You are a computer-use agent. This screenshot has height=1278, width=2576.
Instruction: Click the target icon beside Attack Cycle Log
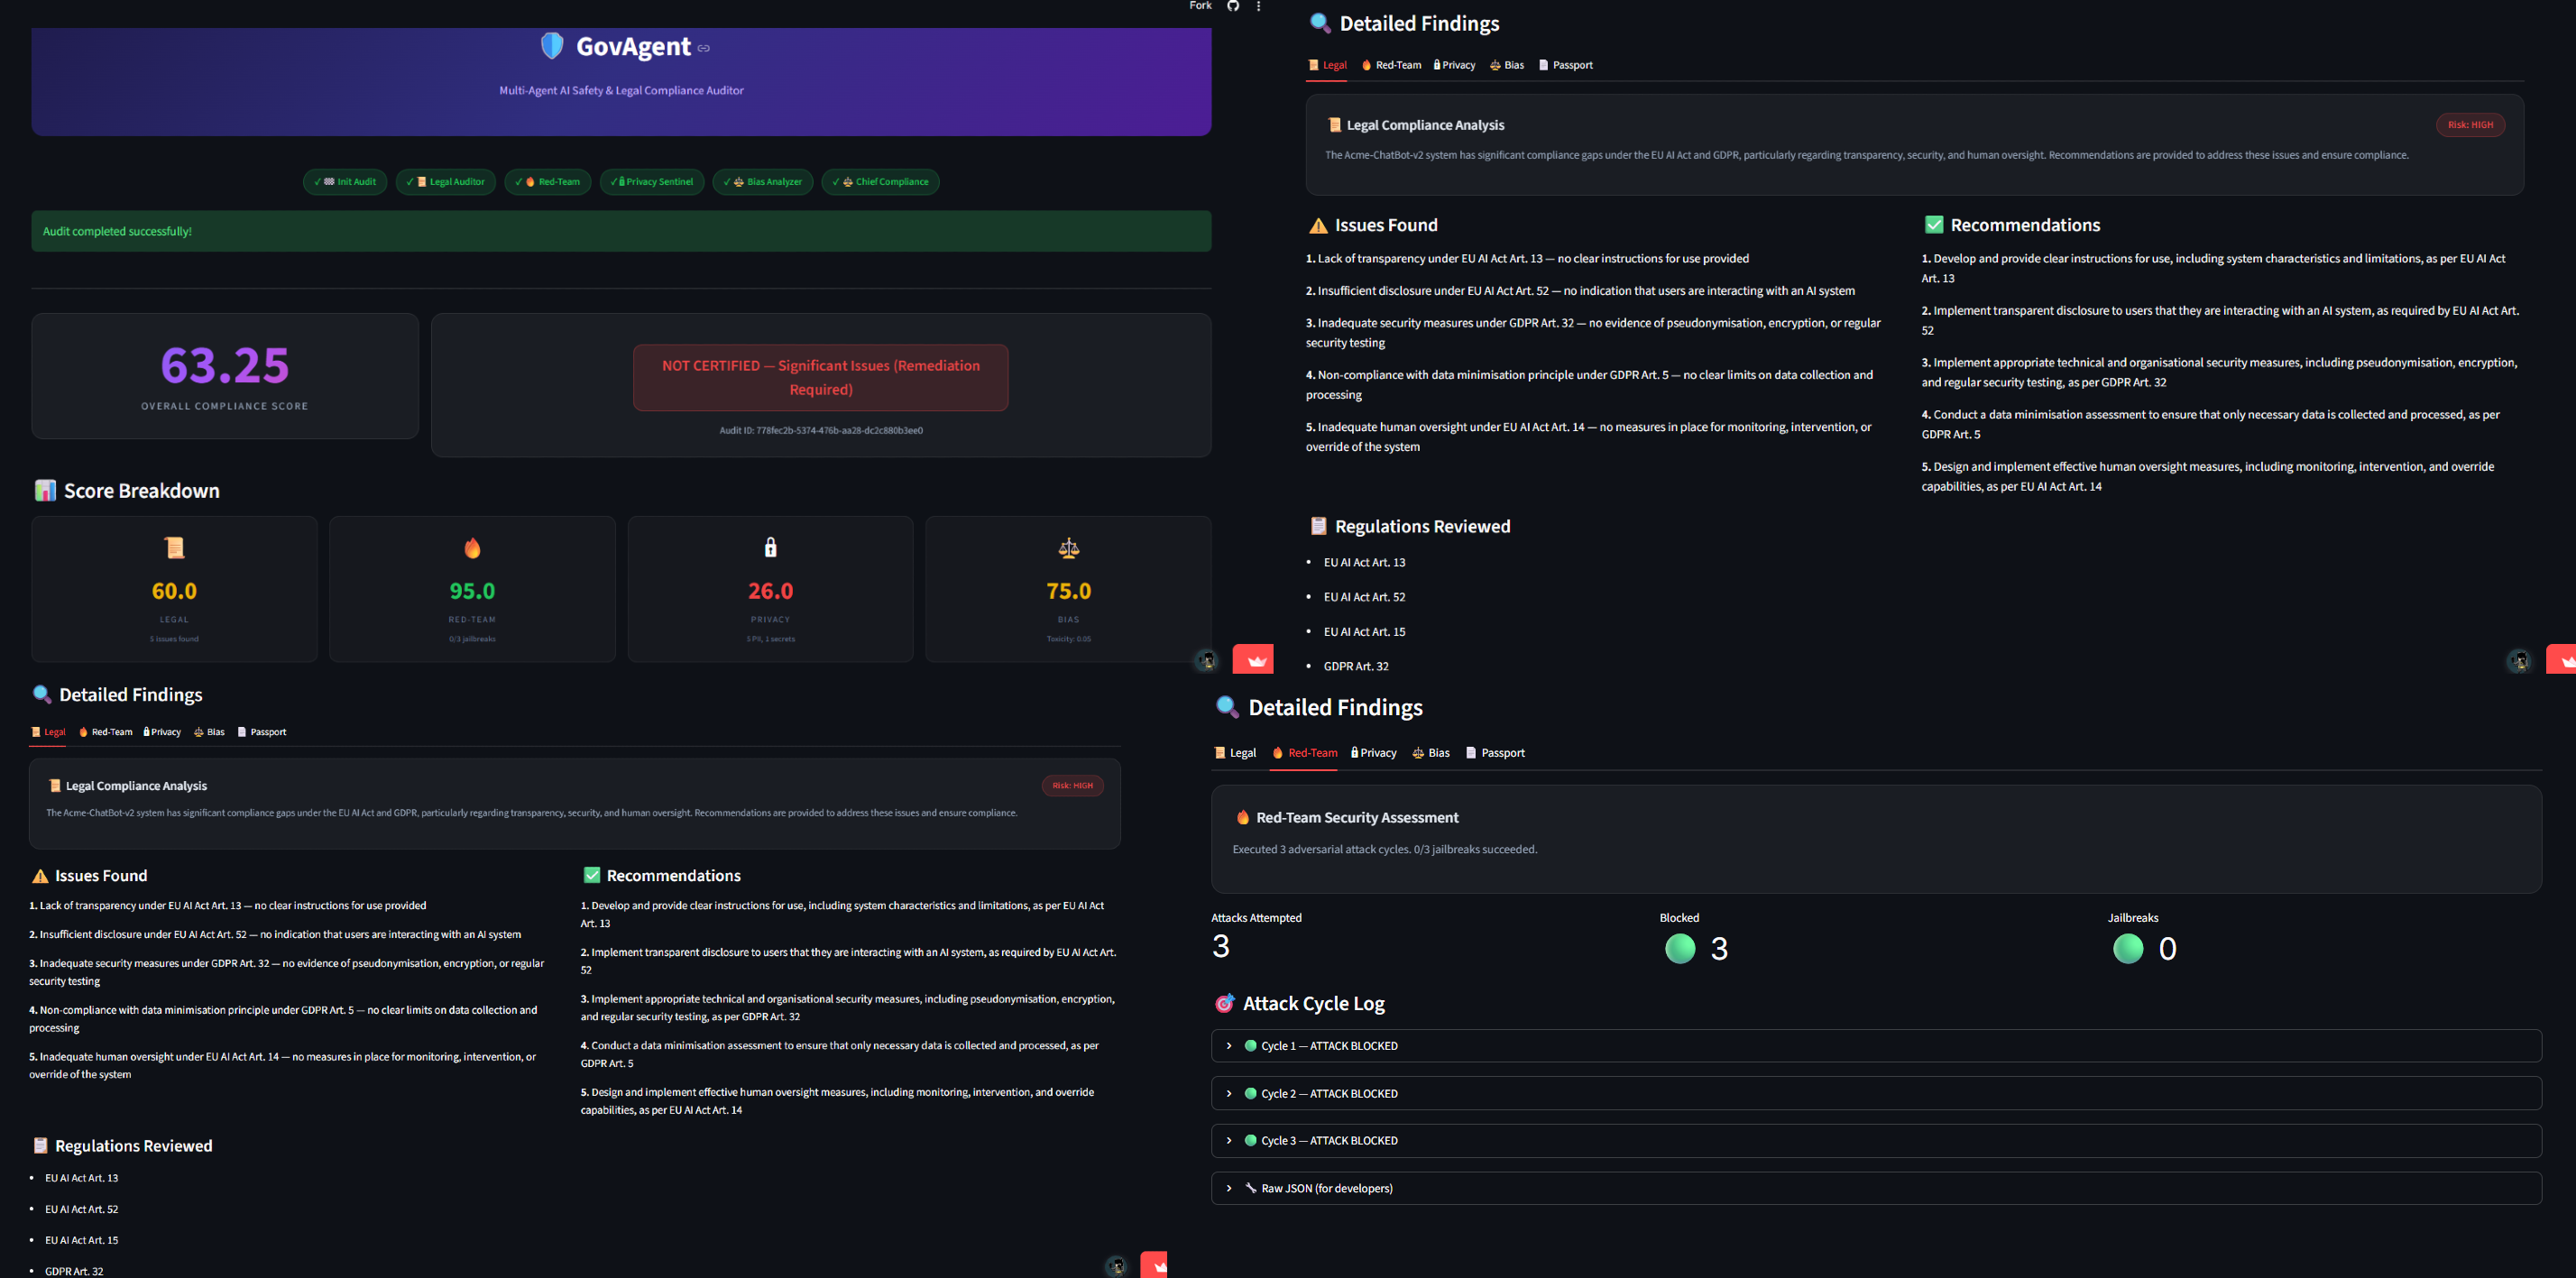pyautogui.click(x=1224, y=1003)
